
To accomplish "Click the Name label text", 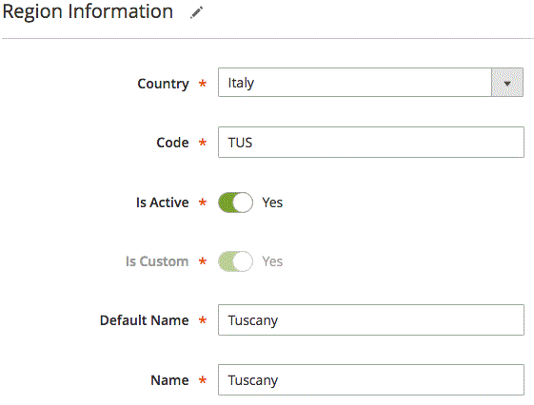I will 169,380.
